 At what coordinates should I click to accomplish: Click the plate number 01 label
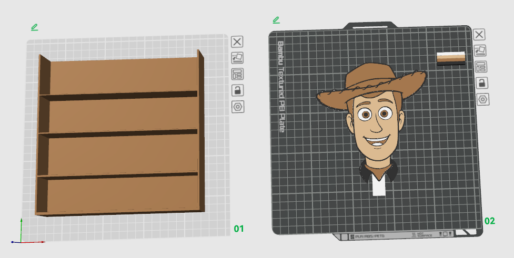coord(239,229)
